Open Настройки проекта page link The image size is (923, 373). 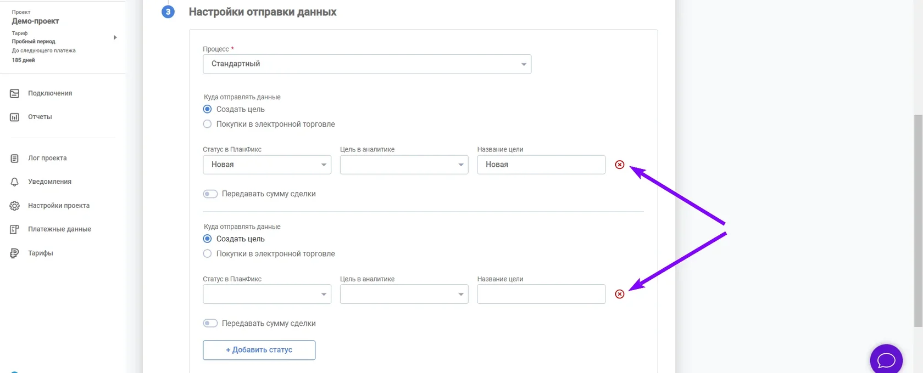click(x=59, y=206)
